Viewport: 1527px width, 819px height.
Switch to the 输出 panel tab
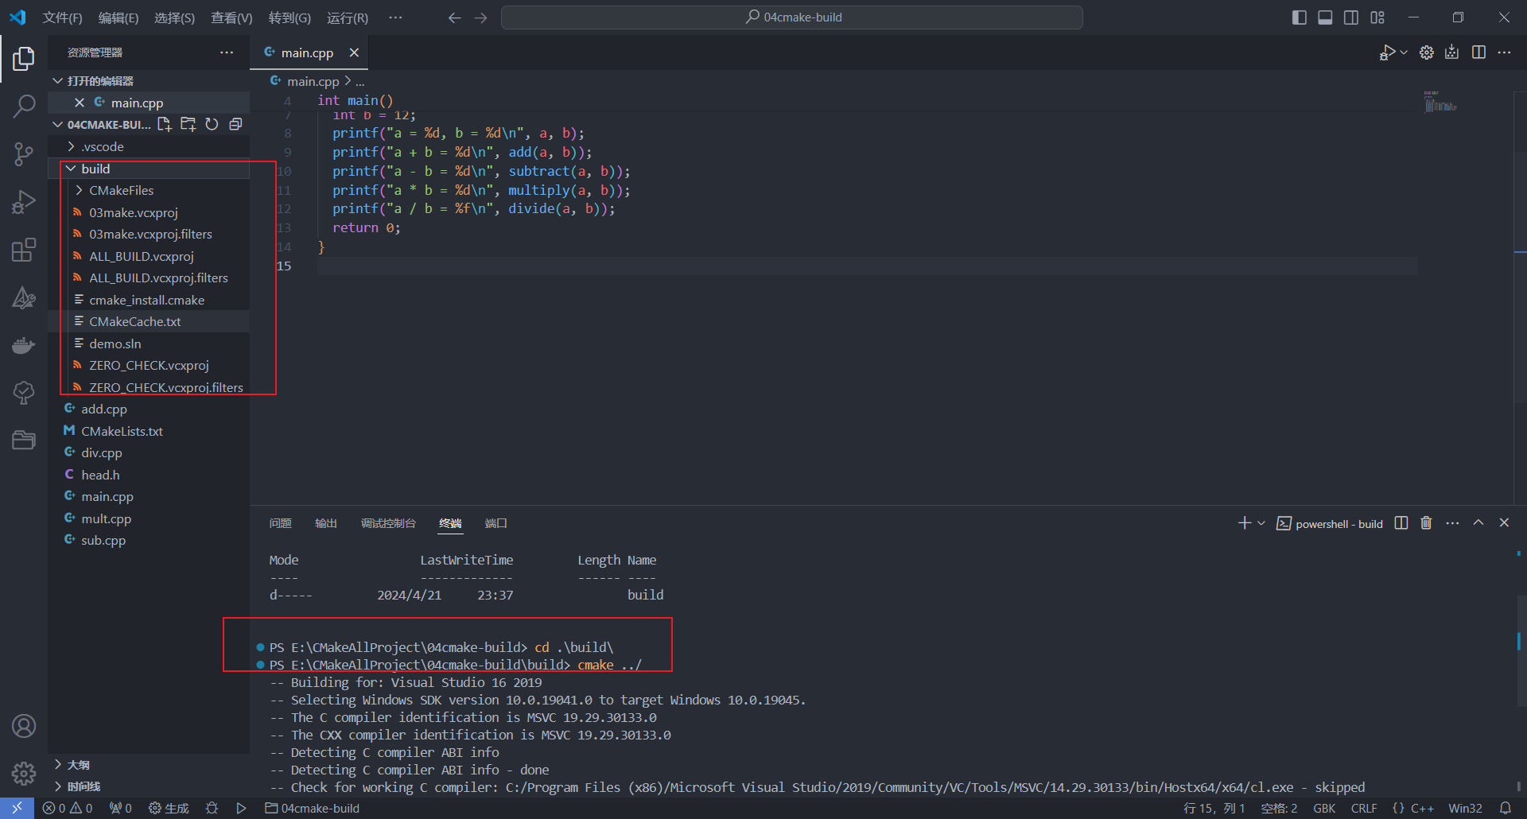325,523
